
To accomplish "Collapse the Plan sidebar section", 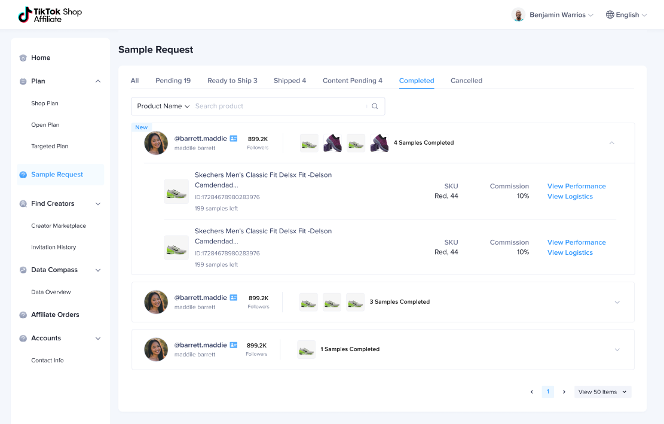I will click(x=98, y=81).
